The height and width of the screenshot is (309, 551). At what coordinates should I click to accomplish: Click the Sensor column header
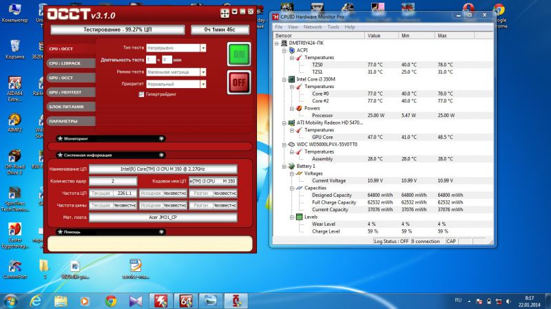[319, 36]
